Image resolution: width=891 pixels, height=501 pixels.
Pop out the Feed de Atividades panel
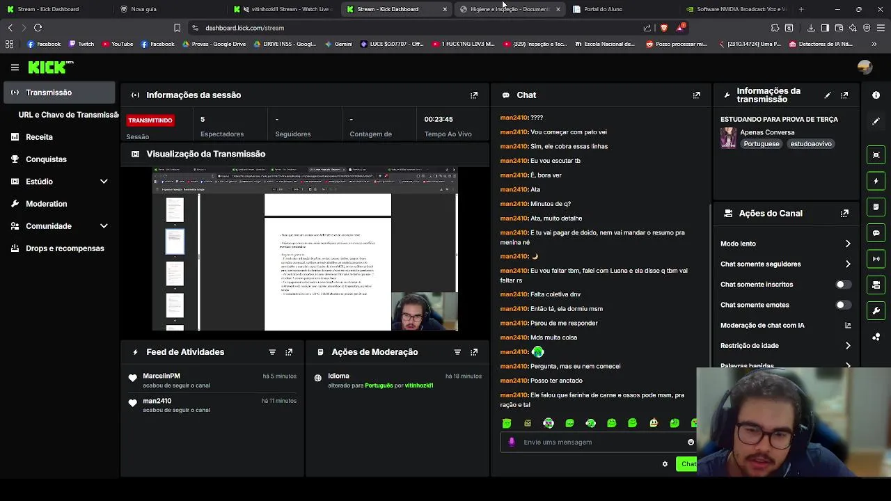click(289, 352)
